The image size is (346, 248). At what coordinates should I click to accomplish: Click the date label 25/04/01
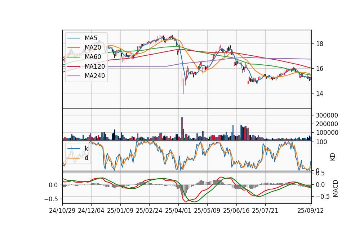tap(178, 211)
